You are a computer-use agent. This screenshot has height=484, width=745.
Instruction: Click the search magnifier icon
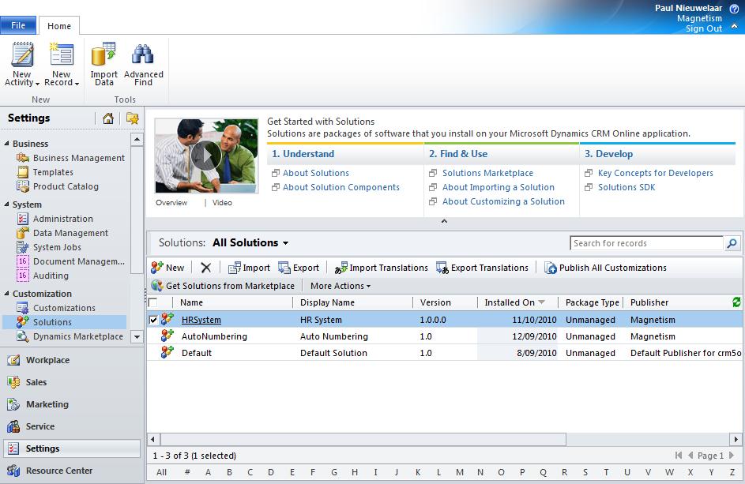point(732,243)
